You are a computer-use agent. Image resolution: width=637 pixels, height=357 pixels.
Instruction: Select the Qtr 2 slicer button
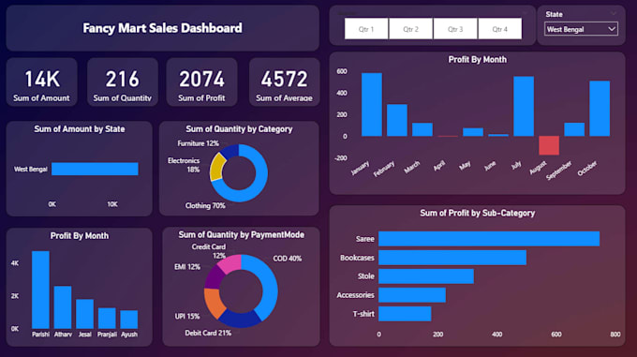[410, 29]
